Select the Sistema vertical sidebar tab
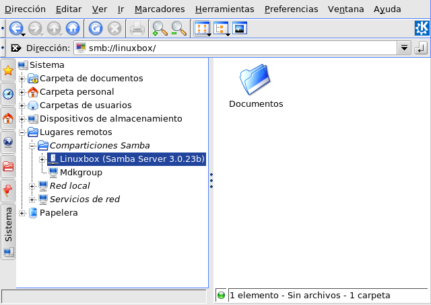 [x=8, y=224]
